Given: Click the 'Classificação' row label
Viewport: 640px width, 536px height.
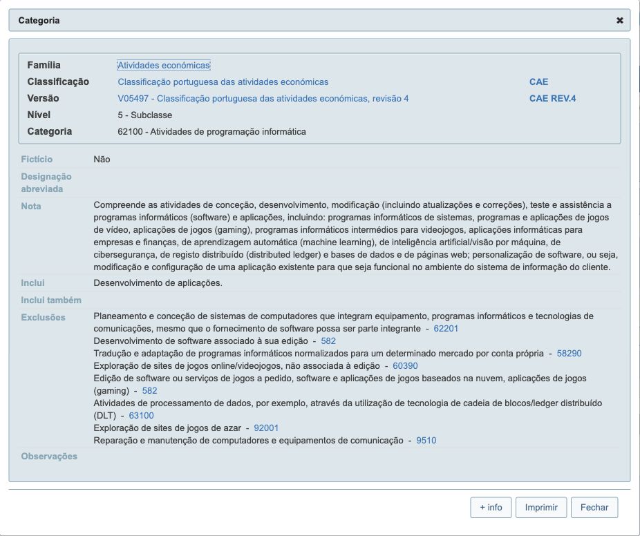Looking at the screenshot, I should [x=58, y=82].
